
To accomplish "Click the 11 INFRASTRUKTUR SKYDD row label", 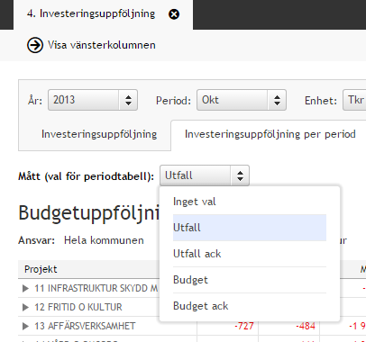I will point(96,288).
